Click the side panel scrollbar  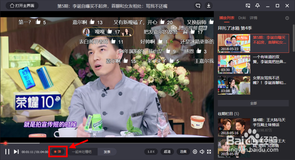[x=294, y=38]
